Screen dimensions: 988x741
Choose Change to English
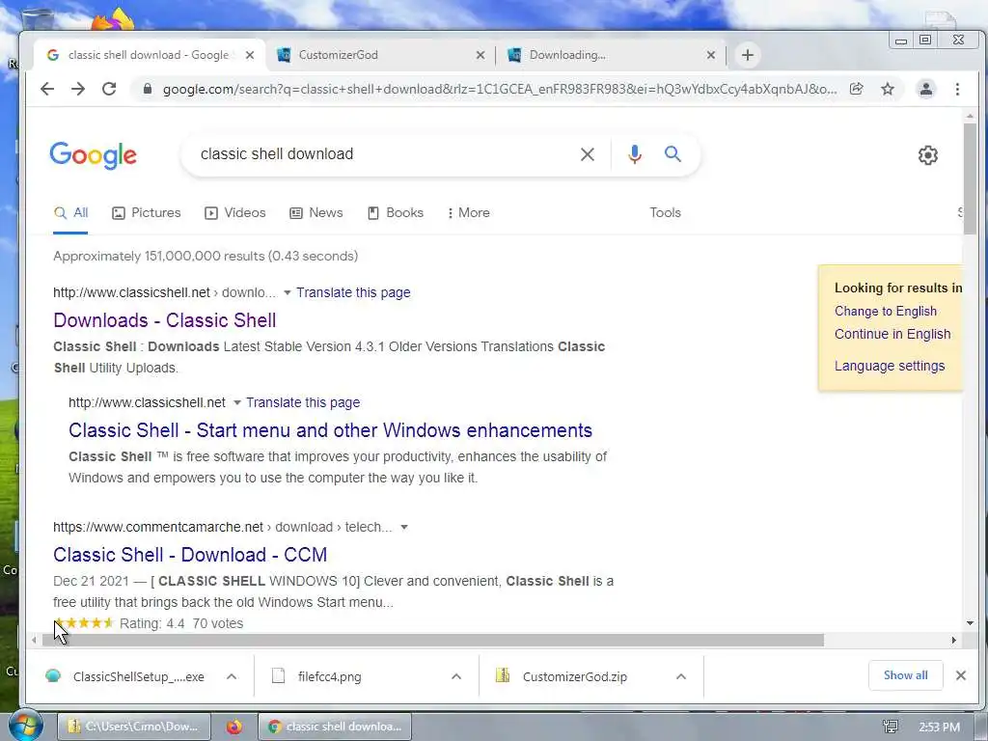(886, 312)
